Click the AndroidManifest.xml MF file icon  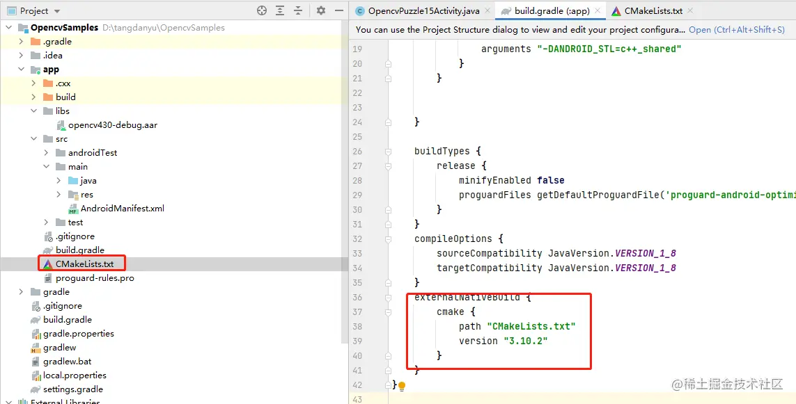coord(73,209)
